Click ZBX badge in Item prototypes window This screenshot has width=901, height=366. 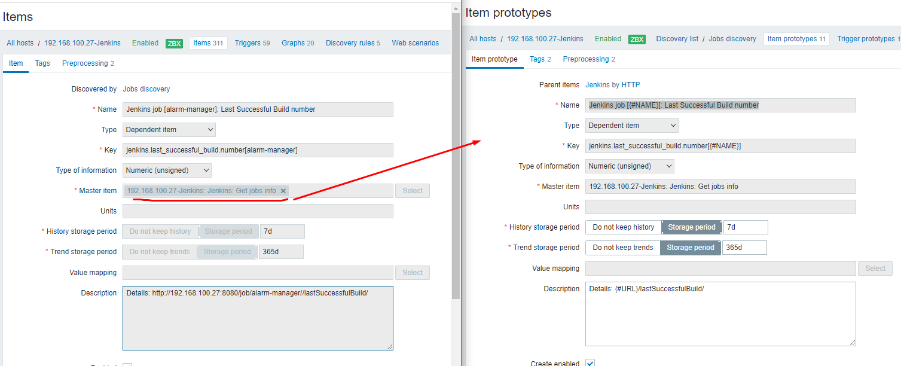(637, 39)
